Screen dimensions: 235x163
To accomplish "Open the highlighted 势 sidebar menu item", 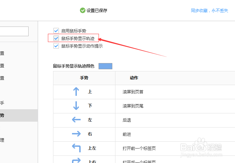I will 19,115.
